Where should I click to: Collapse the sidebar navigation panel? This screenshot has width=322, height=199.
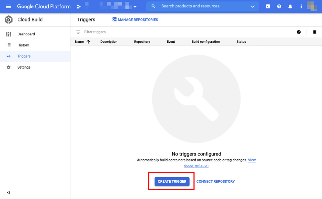pyautogui.click(x=8, y=192)
